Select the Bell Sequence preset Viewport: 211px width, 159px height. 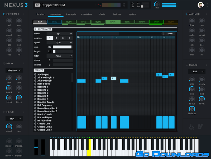45,105
